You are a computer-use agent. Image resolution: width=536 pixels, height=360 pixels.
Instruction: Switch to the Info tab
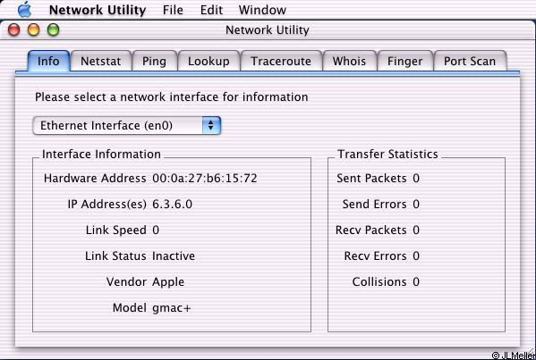[x=48, y=61]
